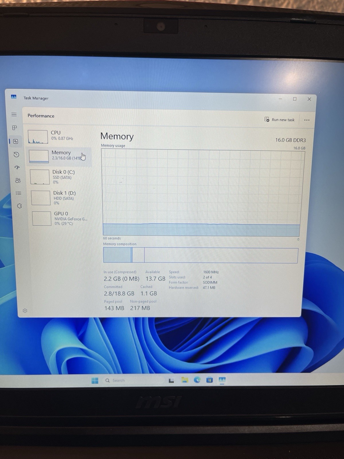Maximize the Task Manager window
Viewport: 344px width, 459px height.
tap(295, 99)
